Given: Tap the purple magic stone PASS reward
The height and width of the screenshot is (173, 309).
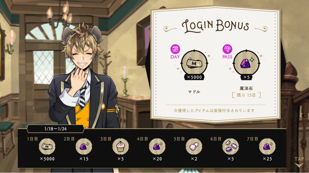Looking at the screenshot, I should tap(246, 63).
